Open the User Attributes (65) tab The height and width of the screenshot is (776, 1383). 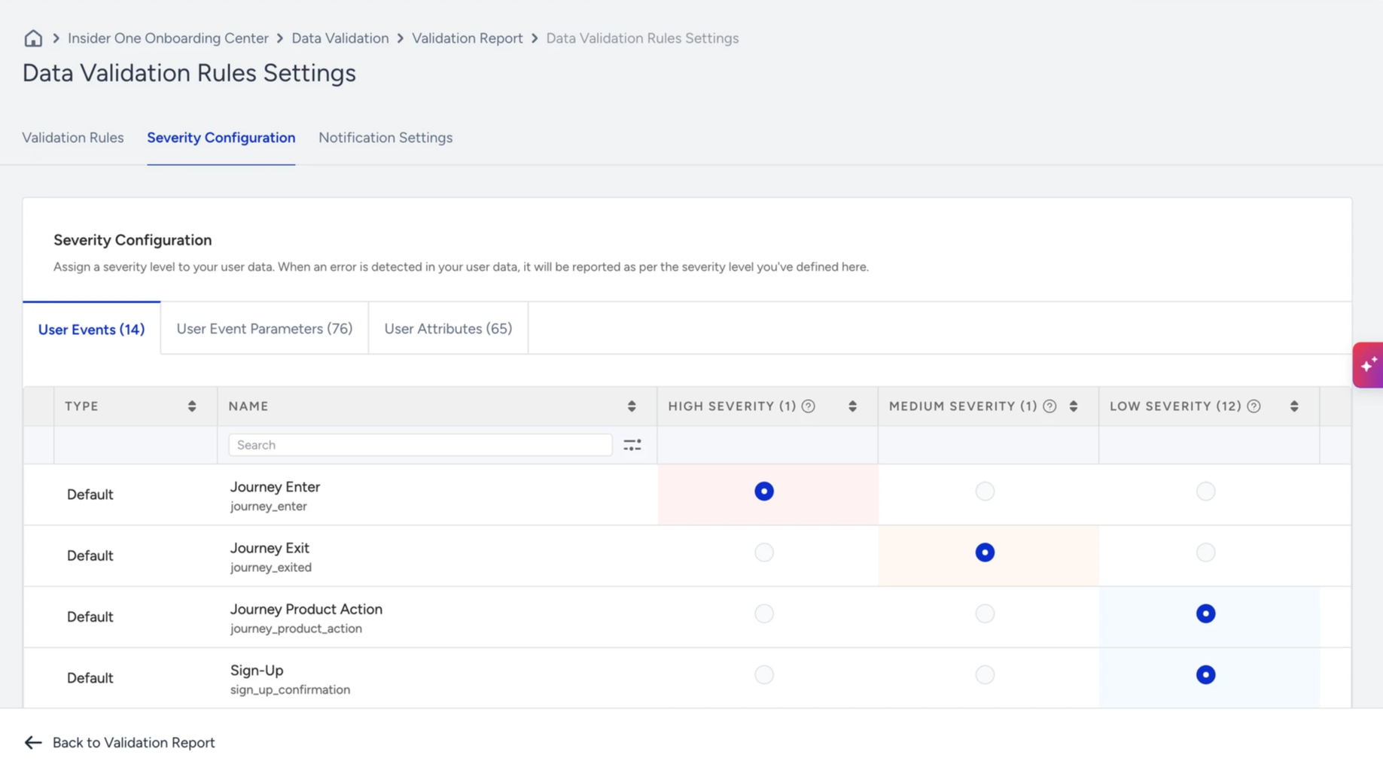pos(448,328)
